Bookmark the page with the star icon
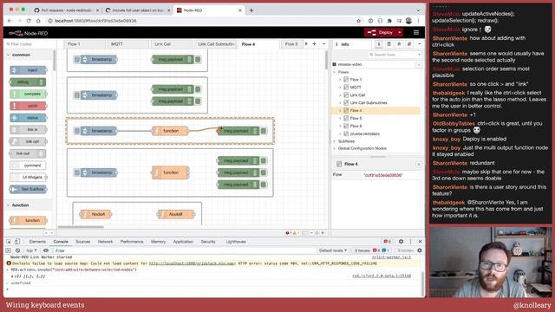Image resolution: width=555 pixels, height=312 pixels. point(358,21)
